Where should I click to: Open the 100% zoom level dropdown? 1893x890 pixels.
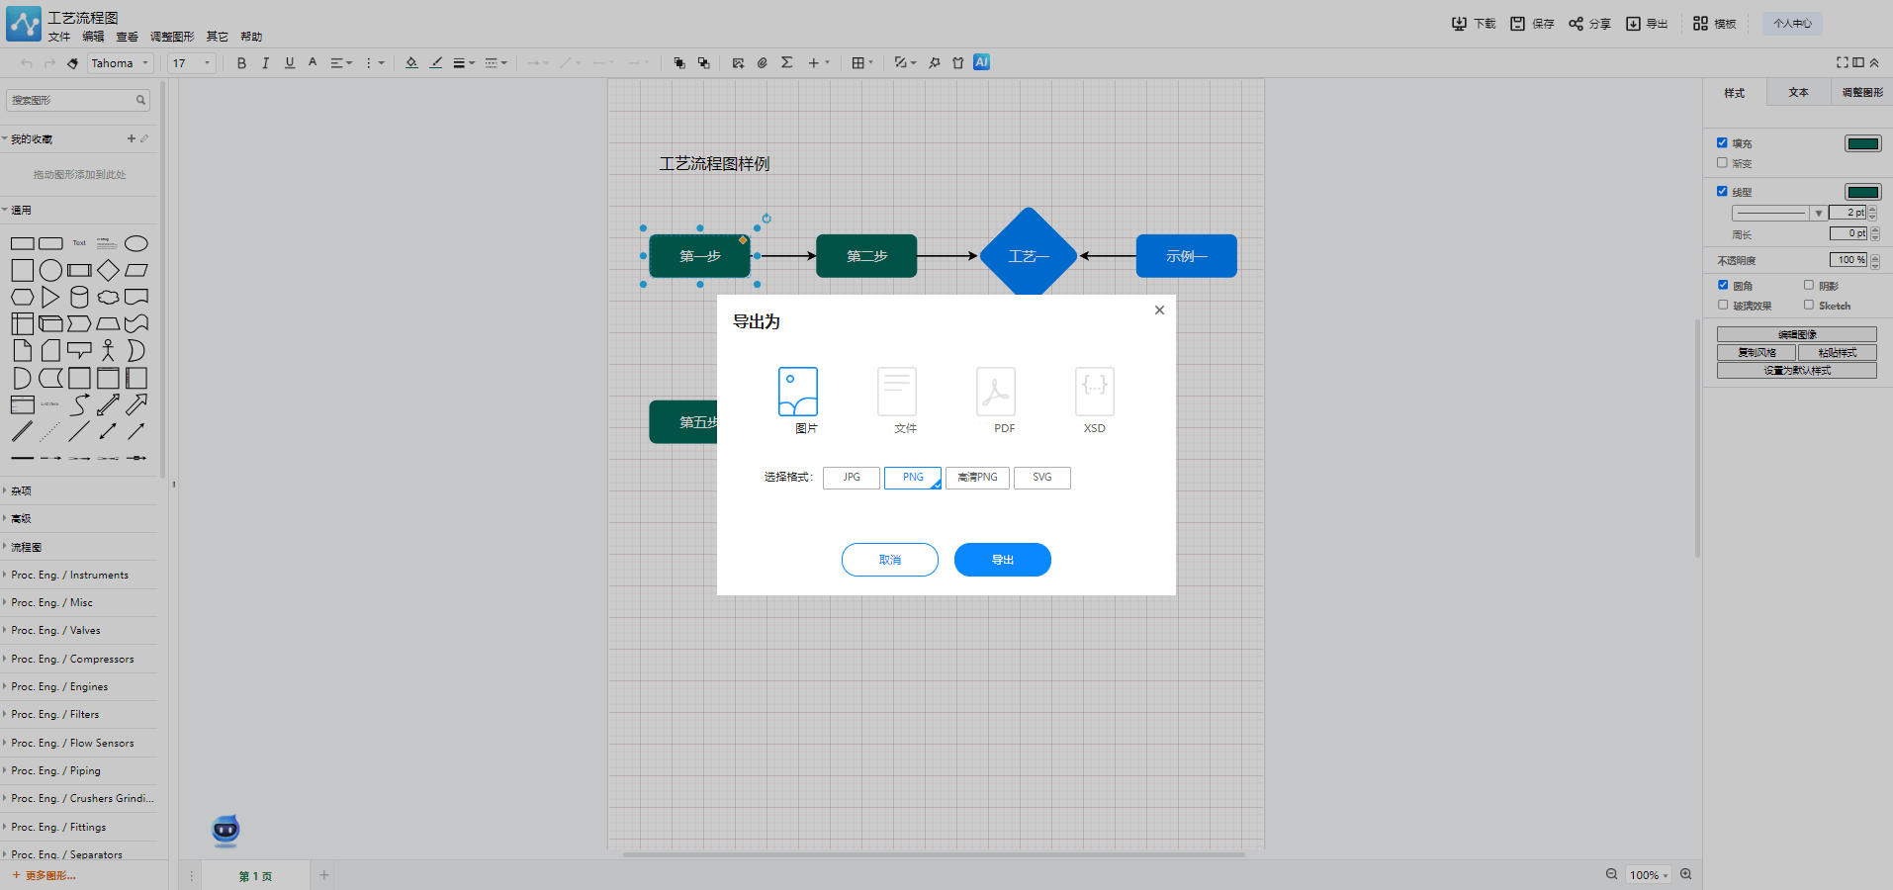1648,875
